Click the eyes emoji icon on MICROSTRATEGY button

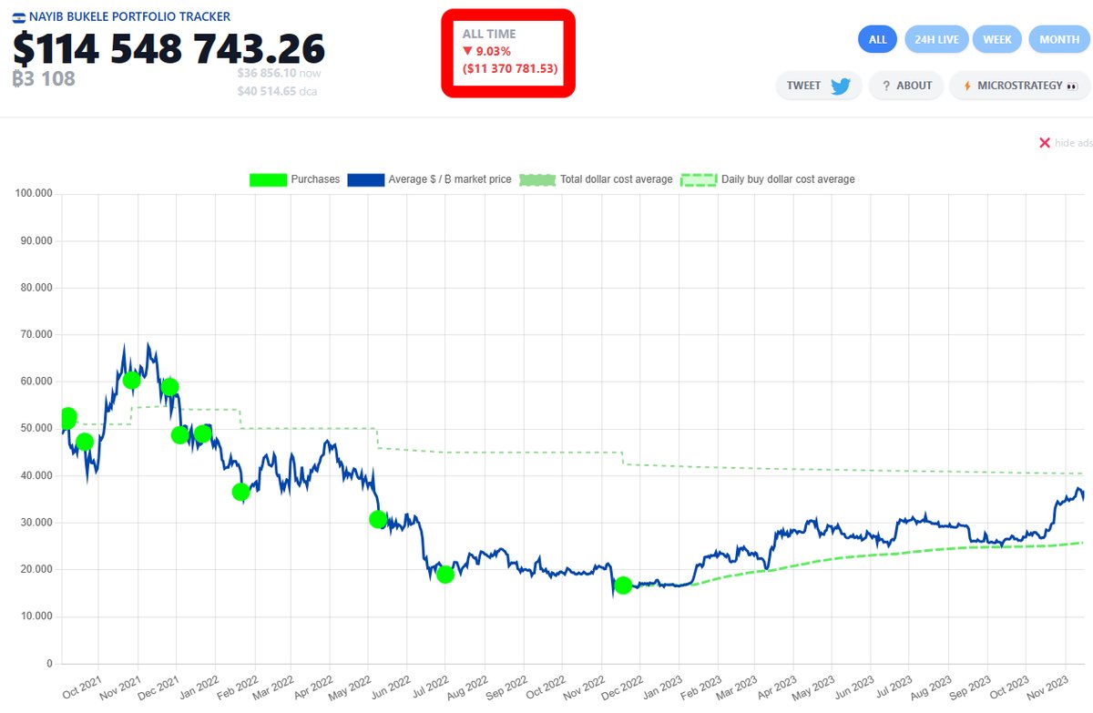pyautogui.click(x=1072, y=86)
